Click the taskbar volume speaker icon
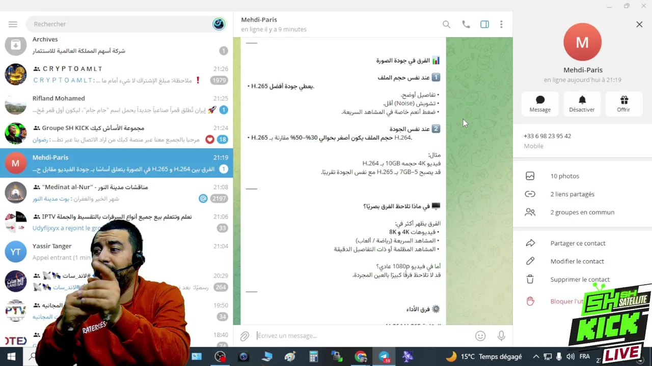The height and width of the screenshot is (366, 652). point(570,357)
